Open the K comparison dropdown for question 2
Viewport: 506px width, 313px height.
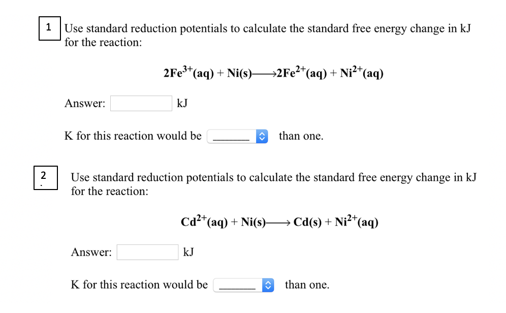click(x=243, y=285)
